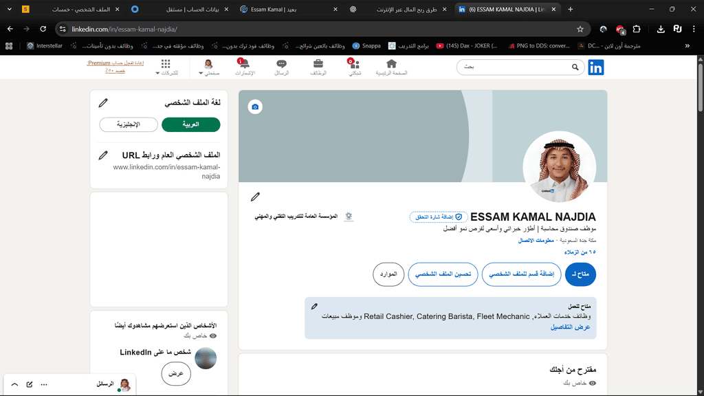This screenshot has width=704, height=396.
Task: Open برامج التدريب bookmark
Action: (x=408, y=46)
